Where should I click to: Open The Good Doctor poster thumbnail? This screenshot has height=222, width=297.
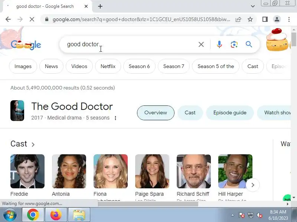[x=17, y=111]
